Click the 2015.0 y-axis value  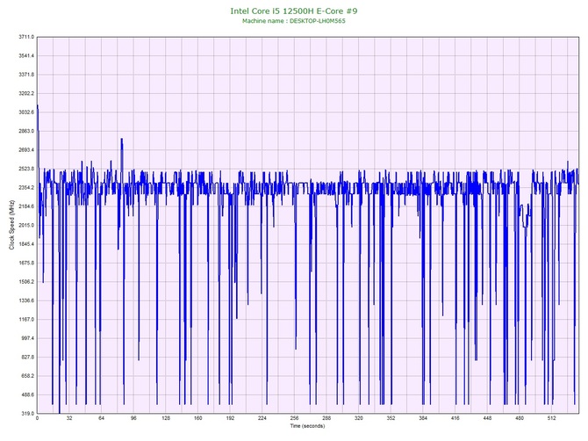(26, 225)
